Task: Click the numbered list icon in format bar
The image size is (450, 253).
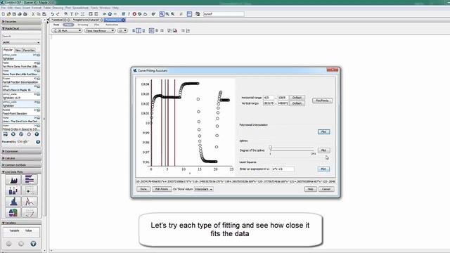Action: (x=188, y=30)
